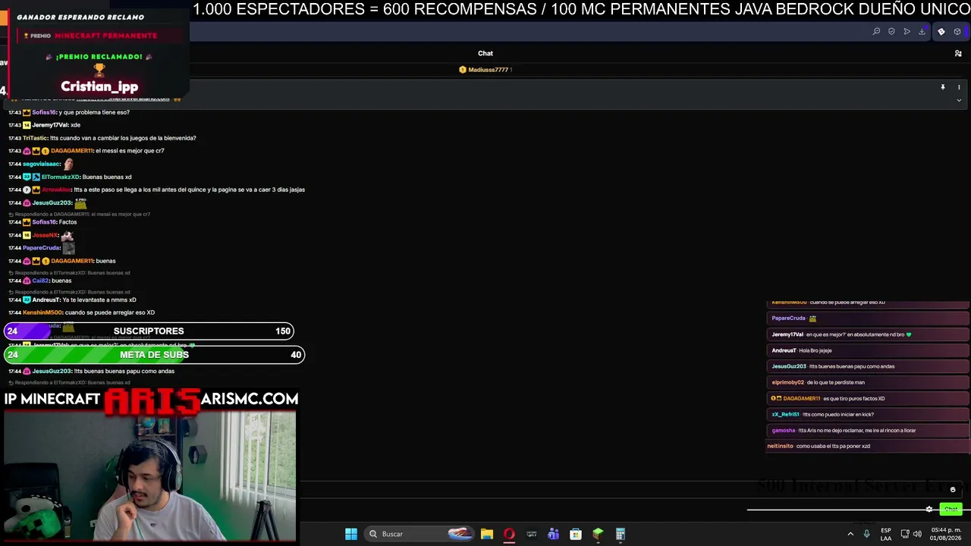The width and height of the screenshot is (971, 546).
Task: Open the network tray icon
Action: click(x=904, y=534)
